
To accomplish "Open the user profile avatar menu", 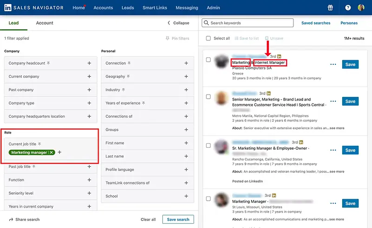I will coord(361,7).
